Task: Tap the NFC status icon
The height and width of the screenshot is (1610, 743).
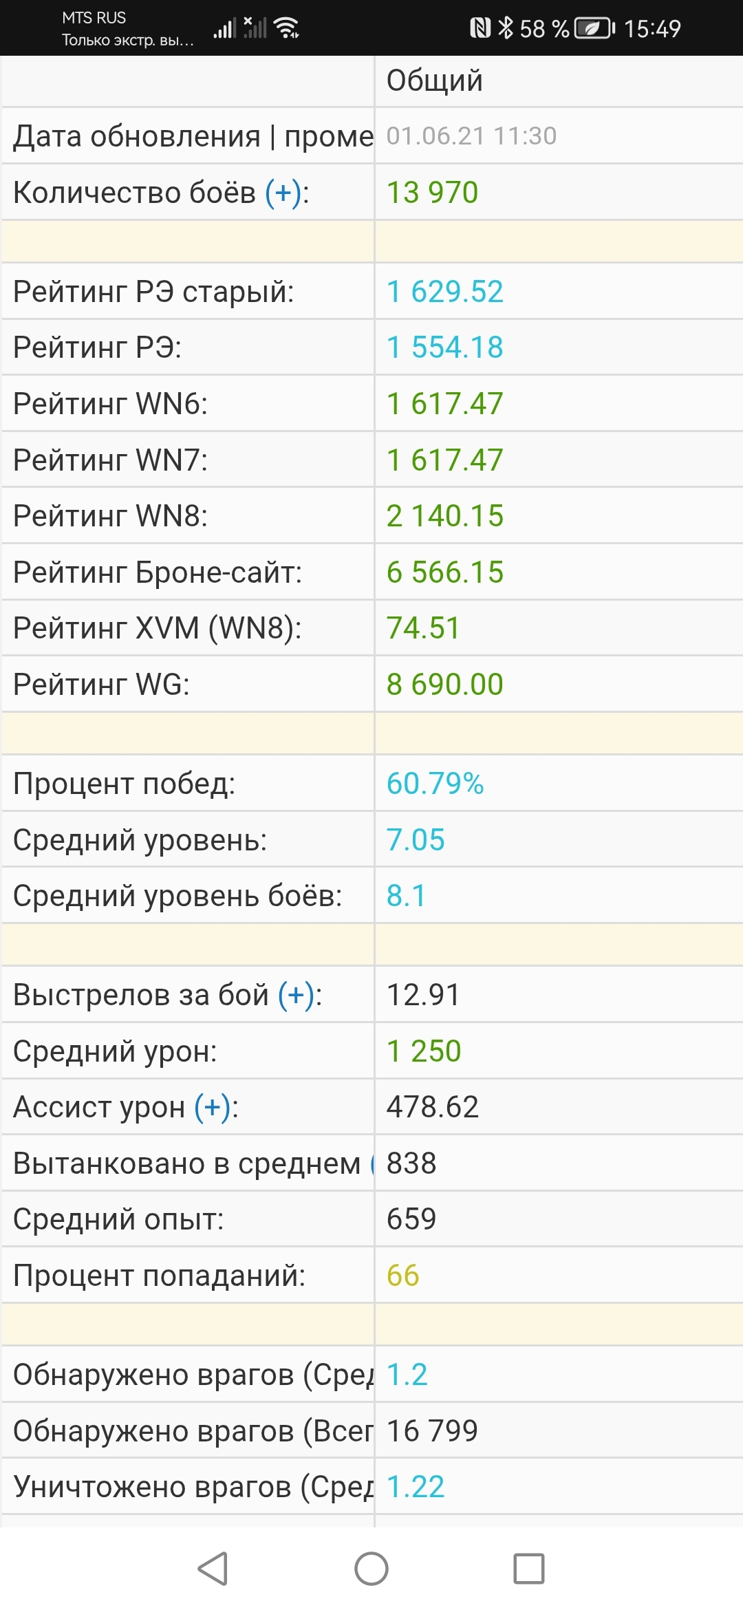Action: (480, 28)
